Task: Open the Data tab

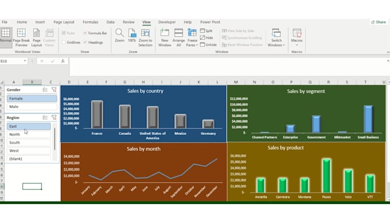Action: pyautogui.click(x=111, y=22)
